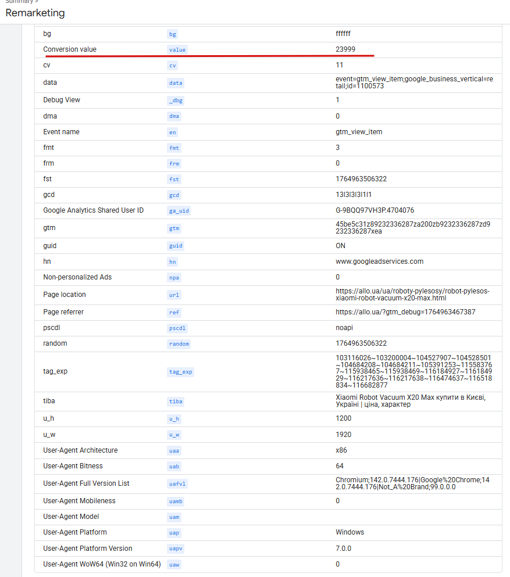
Task: Click the guid value ON
Action: [x=340, y=246]
